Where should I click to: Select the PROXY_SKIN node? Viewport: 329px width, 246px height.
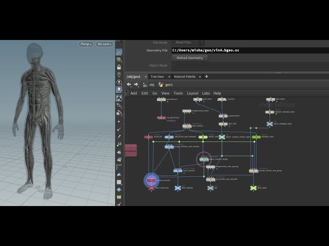pos(203,137)
